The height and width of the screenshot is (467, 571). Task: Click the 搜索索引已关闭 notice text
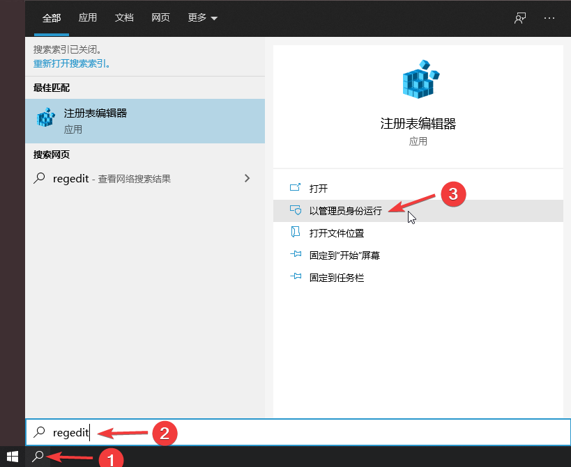tap(68, 49)
